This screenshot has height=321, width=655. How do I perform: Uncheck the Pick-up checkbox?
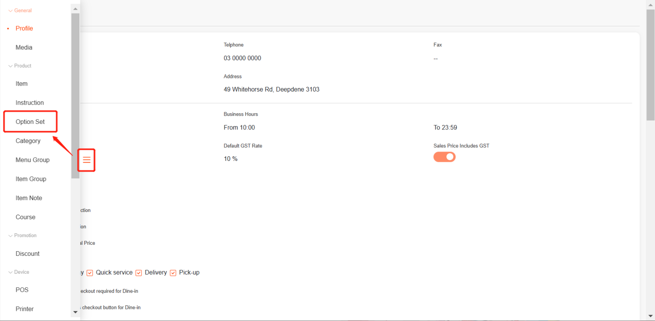173,273
